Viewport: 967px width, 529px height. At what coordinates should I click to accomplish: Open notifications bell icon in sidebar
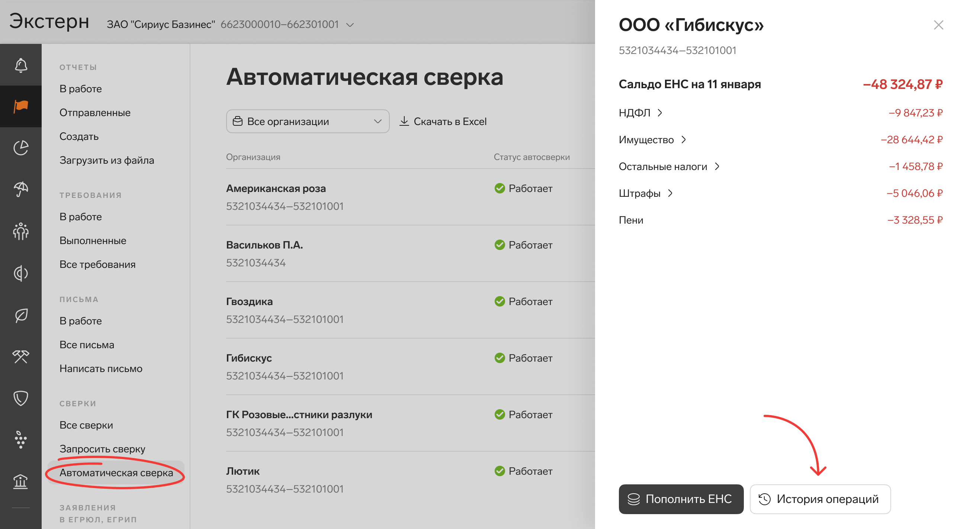[21, 65]
